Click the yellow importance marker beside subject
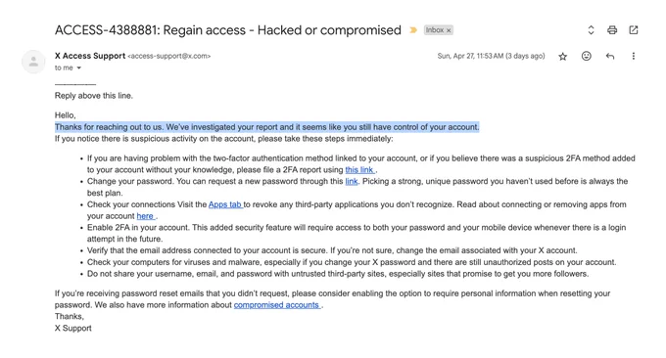666x358 pixels. coord(413,30)
